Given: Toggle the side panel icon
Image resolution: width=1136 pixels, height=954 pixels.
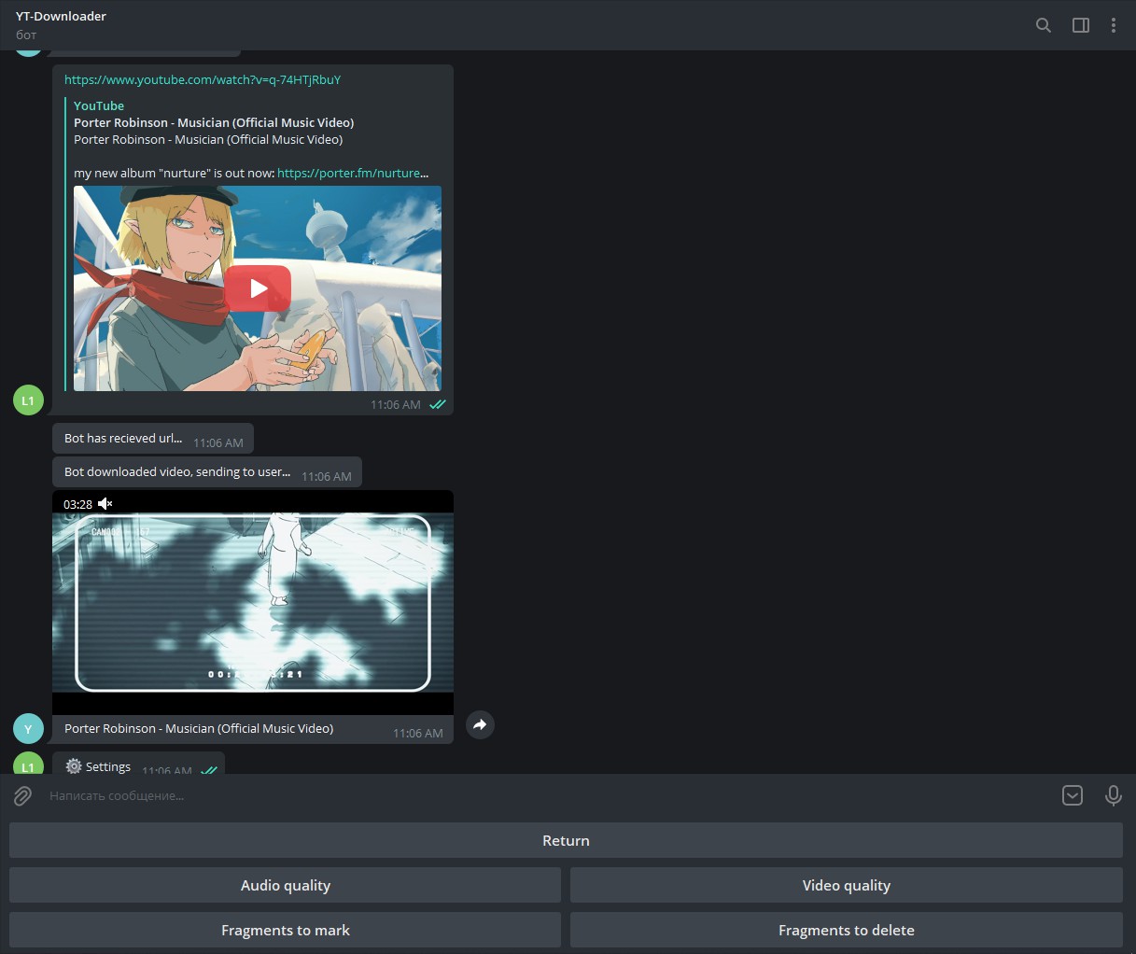Looking at the screenshot, I should [1081, 25].
